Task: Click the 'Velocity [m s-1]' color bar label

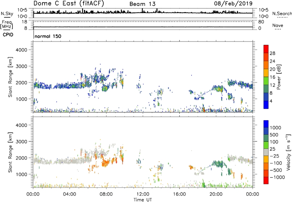Action: tap(288, 152)
